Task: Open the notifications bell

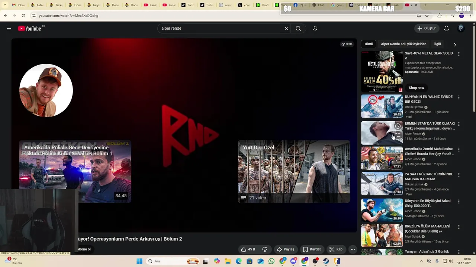Action: [447, 29]
